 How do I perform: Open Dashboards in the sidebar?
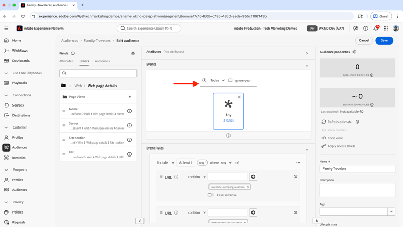pos(20,61)
